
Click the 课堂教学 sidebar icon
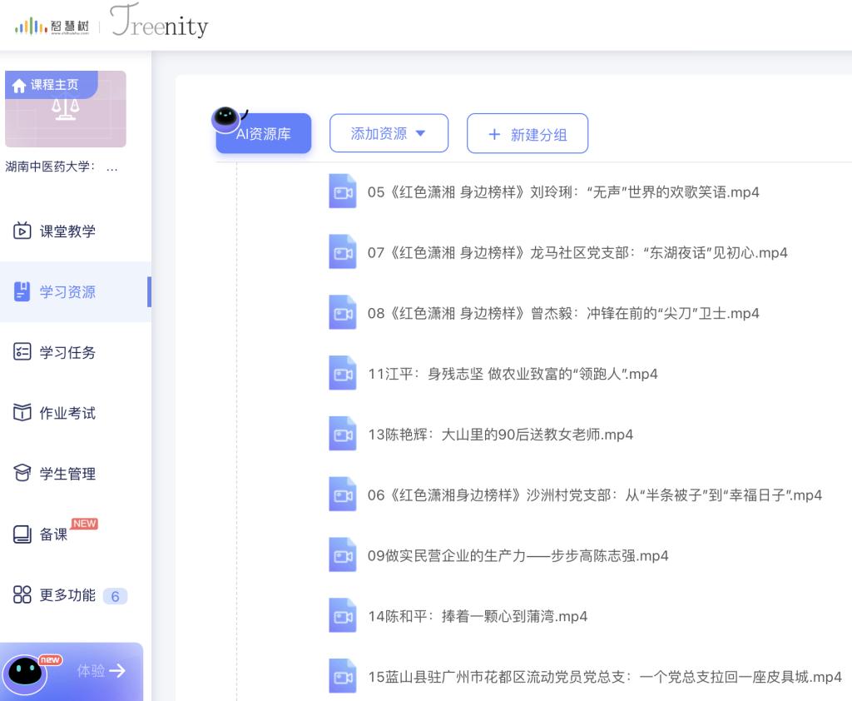(22, 231)
